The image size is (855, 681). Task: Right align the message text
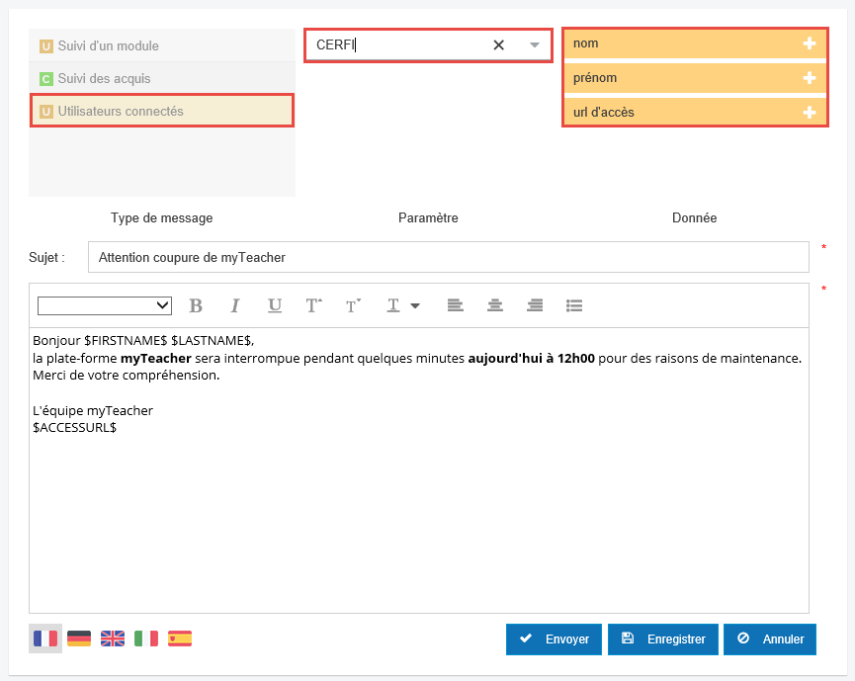coord(534,305)
